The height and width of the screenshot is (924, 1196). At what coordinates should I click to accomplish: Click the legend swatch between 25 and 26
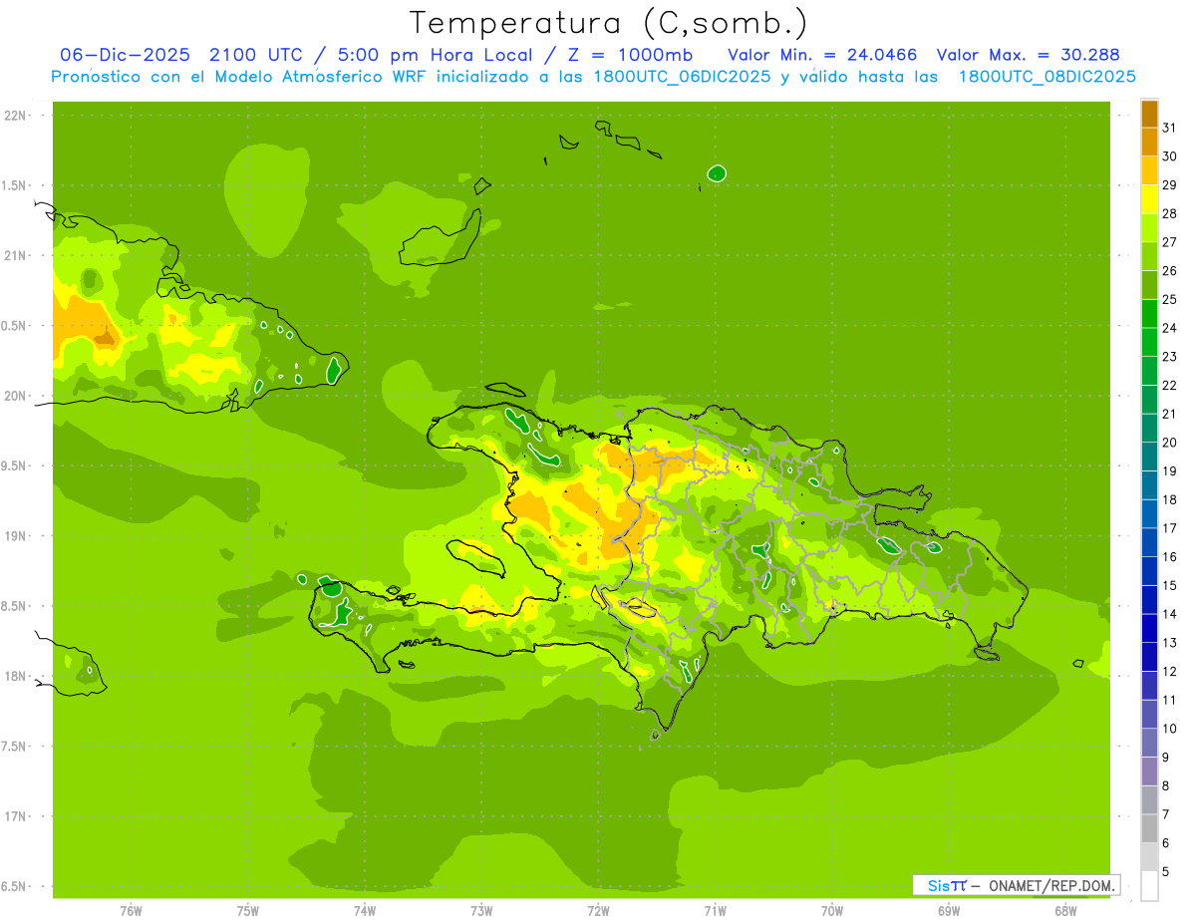tap(1149, 285)
